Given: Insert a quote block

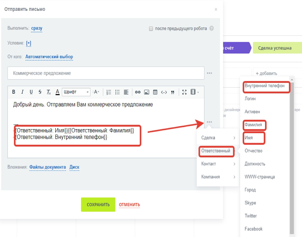Looking at the screenshot, I should point(173,92).
